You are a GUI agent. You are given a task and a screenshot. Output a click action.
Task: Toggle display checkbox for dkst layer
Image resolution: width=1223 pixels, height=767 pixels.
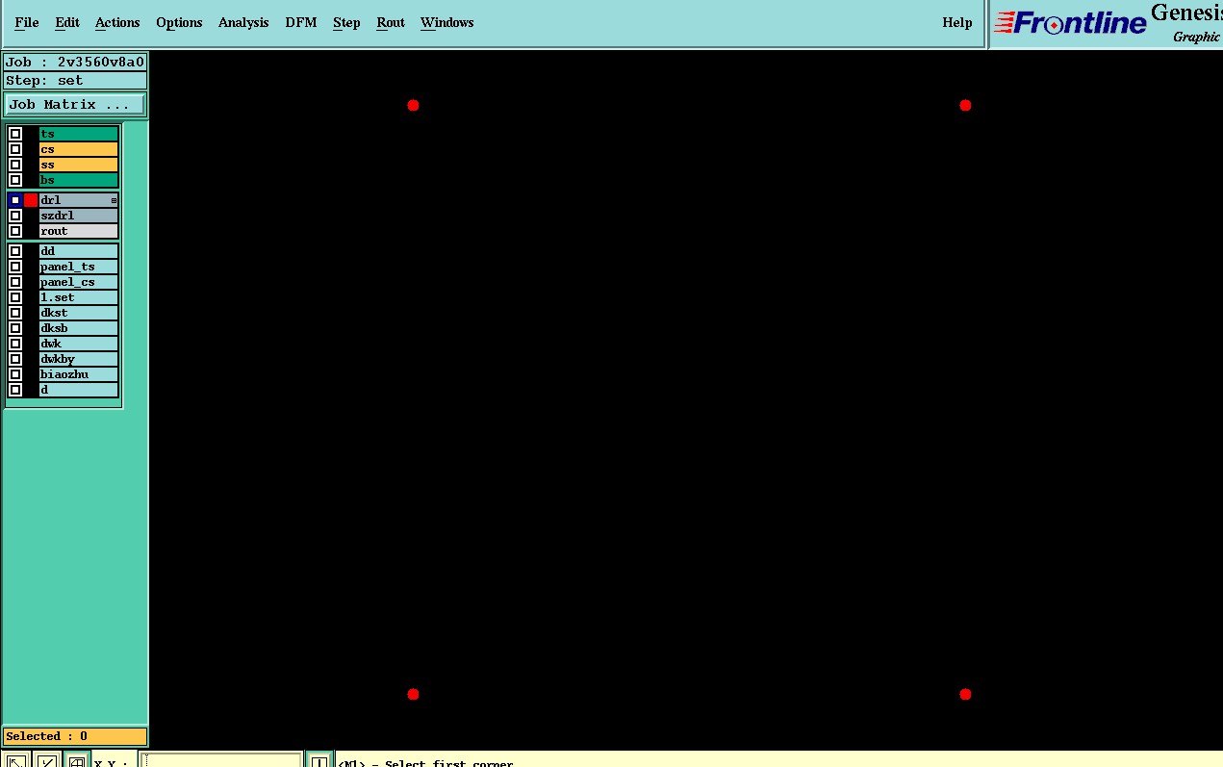point(15,313)
